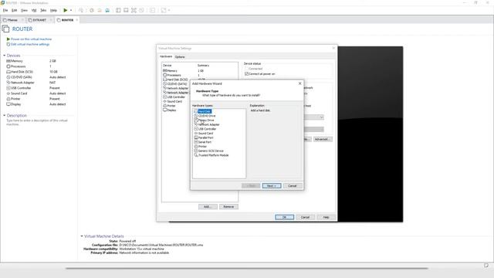This screenshot has height=278, width=494.
Task: Select Memory in VM Settings device list
Action: pos(172,70)
